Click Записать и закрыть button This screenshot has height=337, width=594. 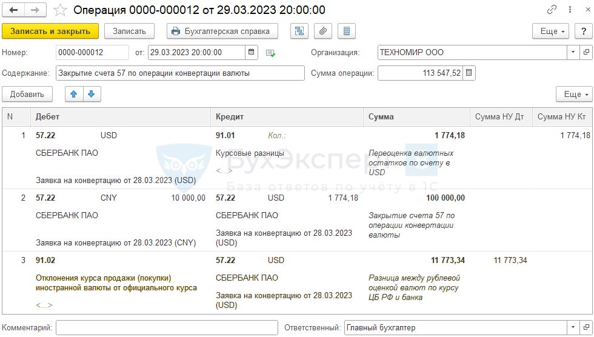[x=50, y=31]
